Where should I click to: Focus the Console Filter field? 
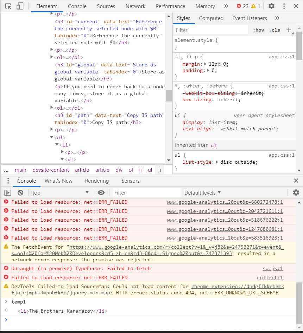point(146,192)
